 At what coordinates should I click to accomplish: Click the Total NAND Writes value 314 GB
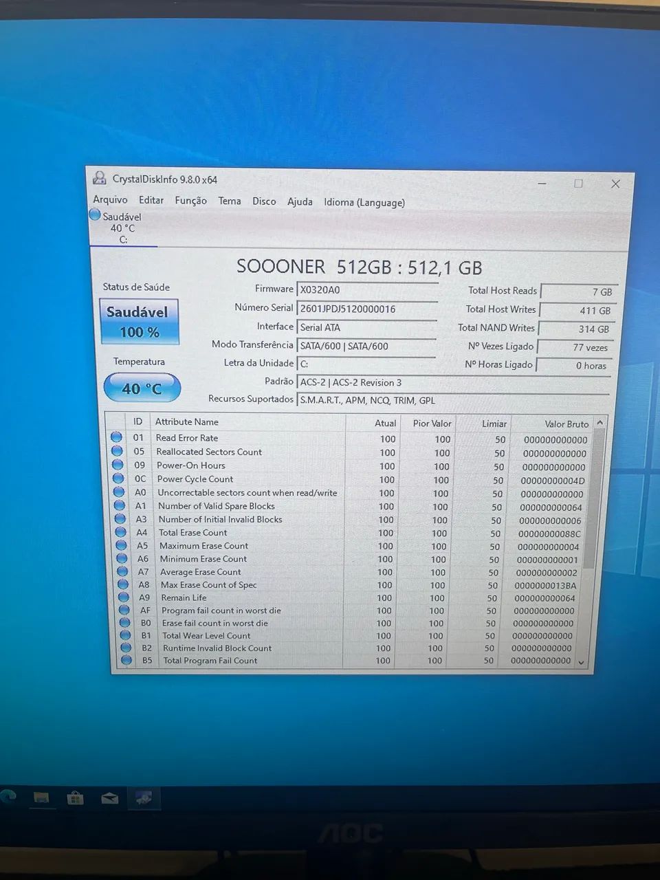576,329
